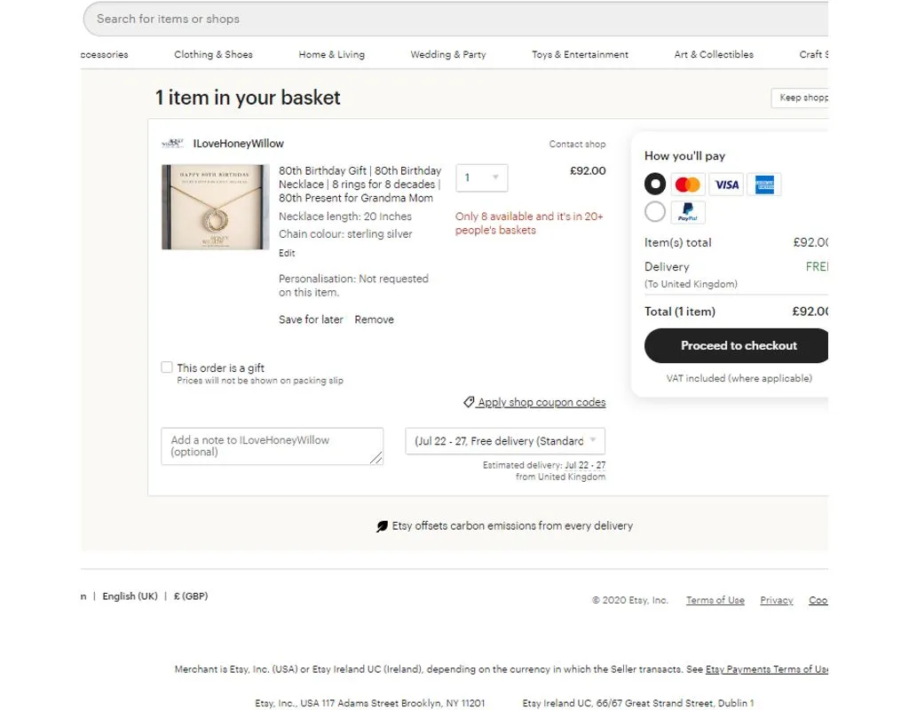Open the Wedding & Party category
This screenshot has width=909, height=710.
click(448, 54)
